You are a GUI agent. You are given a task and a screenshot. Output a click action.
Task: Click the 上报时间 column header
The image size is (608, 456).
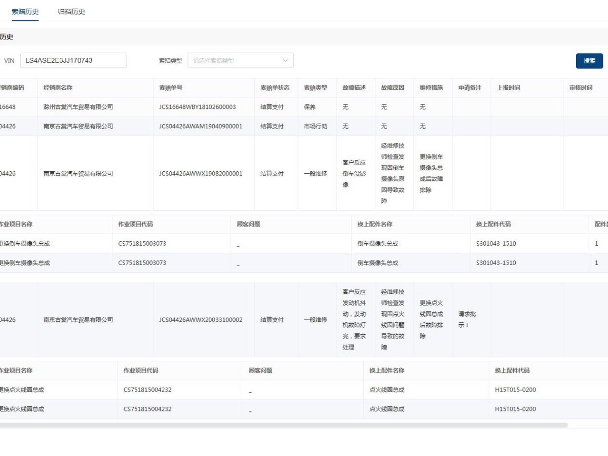tap(508, 88)
